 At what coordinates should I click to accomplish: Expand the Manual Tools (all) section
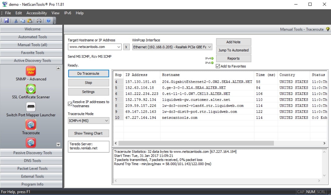point(31,45)
